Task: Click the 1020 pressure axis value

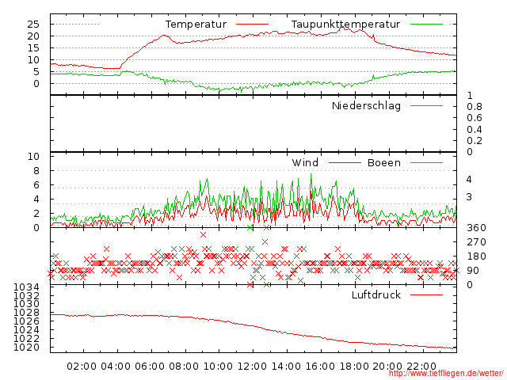Action: tap(26, 348)
